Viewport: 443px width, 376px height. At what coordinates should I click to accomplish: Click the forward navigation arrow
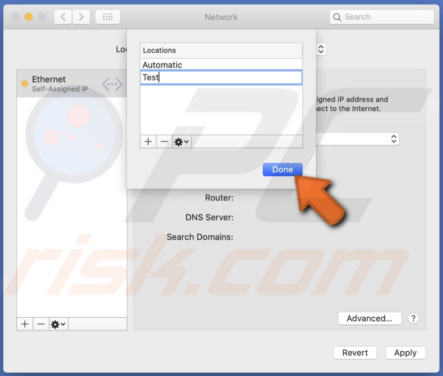[x=81, y=17]
